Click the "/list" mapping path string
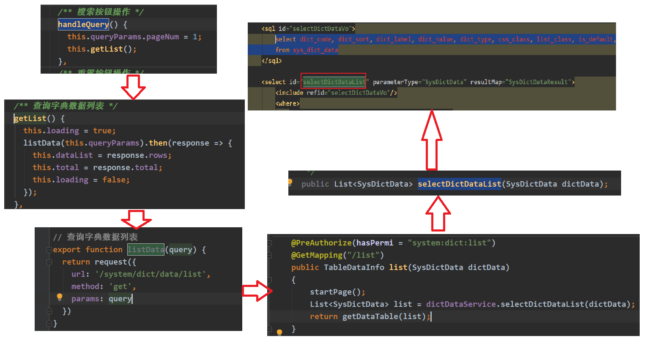The width and height of the screenshot is (649, 339). click(363, 255)
